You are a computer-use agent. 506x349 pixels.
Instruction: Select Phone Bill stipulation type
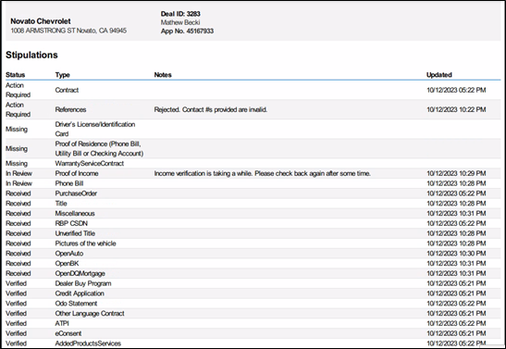[x=69, y=183]
